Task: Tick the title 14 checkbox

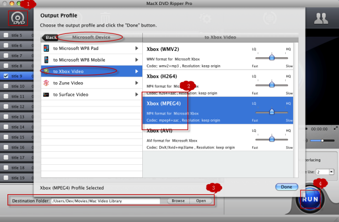Action: (6, 127)
